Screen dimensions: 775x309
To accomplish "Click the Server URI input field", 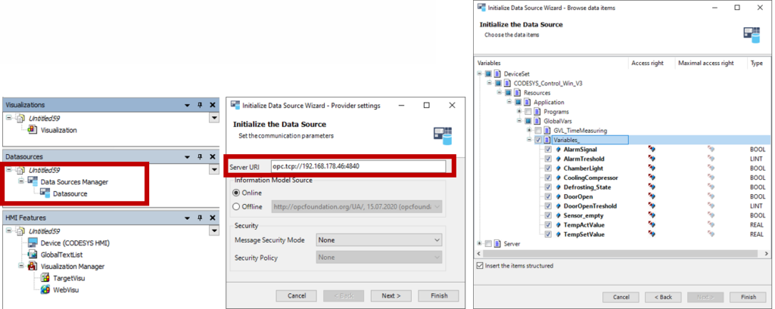I will coord(357,165).
